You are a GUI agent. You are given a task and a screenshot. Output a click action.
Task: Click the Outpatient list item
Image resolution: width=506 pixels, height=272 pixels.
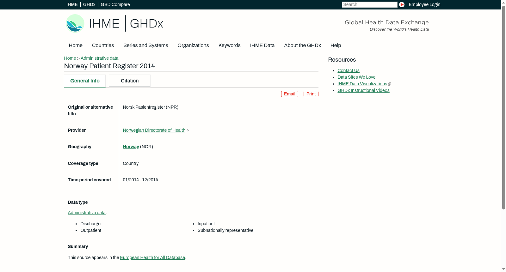pyautogui.click(x=91, y=230)
